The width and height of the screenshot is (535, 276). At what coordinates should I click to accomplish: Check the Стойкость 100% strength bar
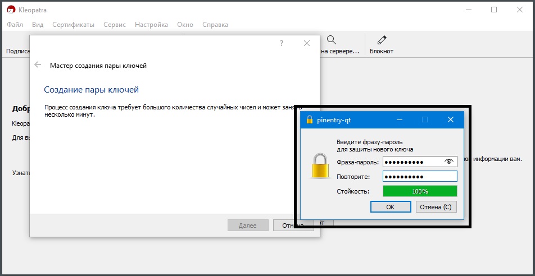click(x=420, y=191)
